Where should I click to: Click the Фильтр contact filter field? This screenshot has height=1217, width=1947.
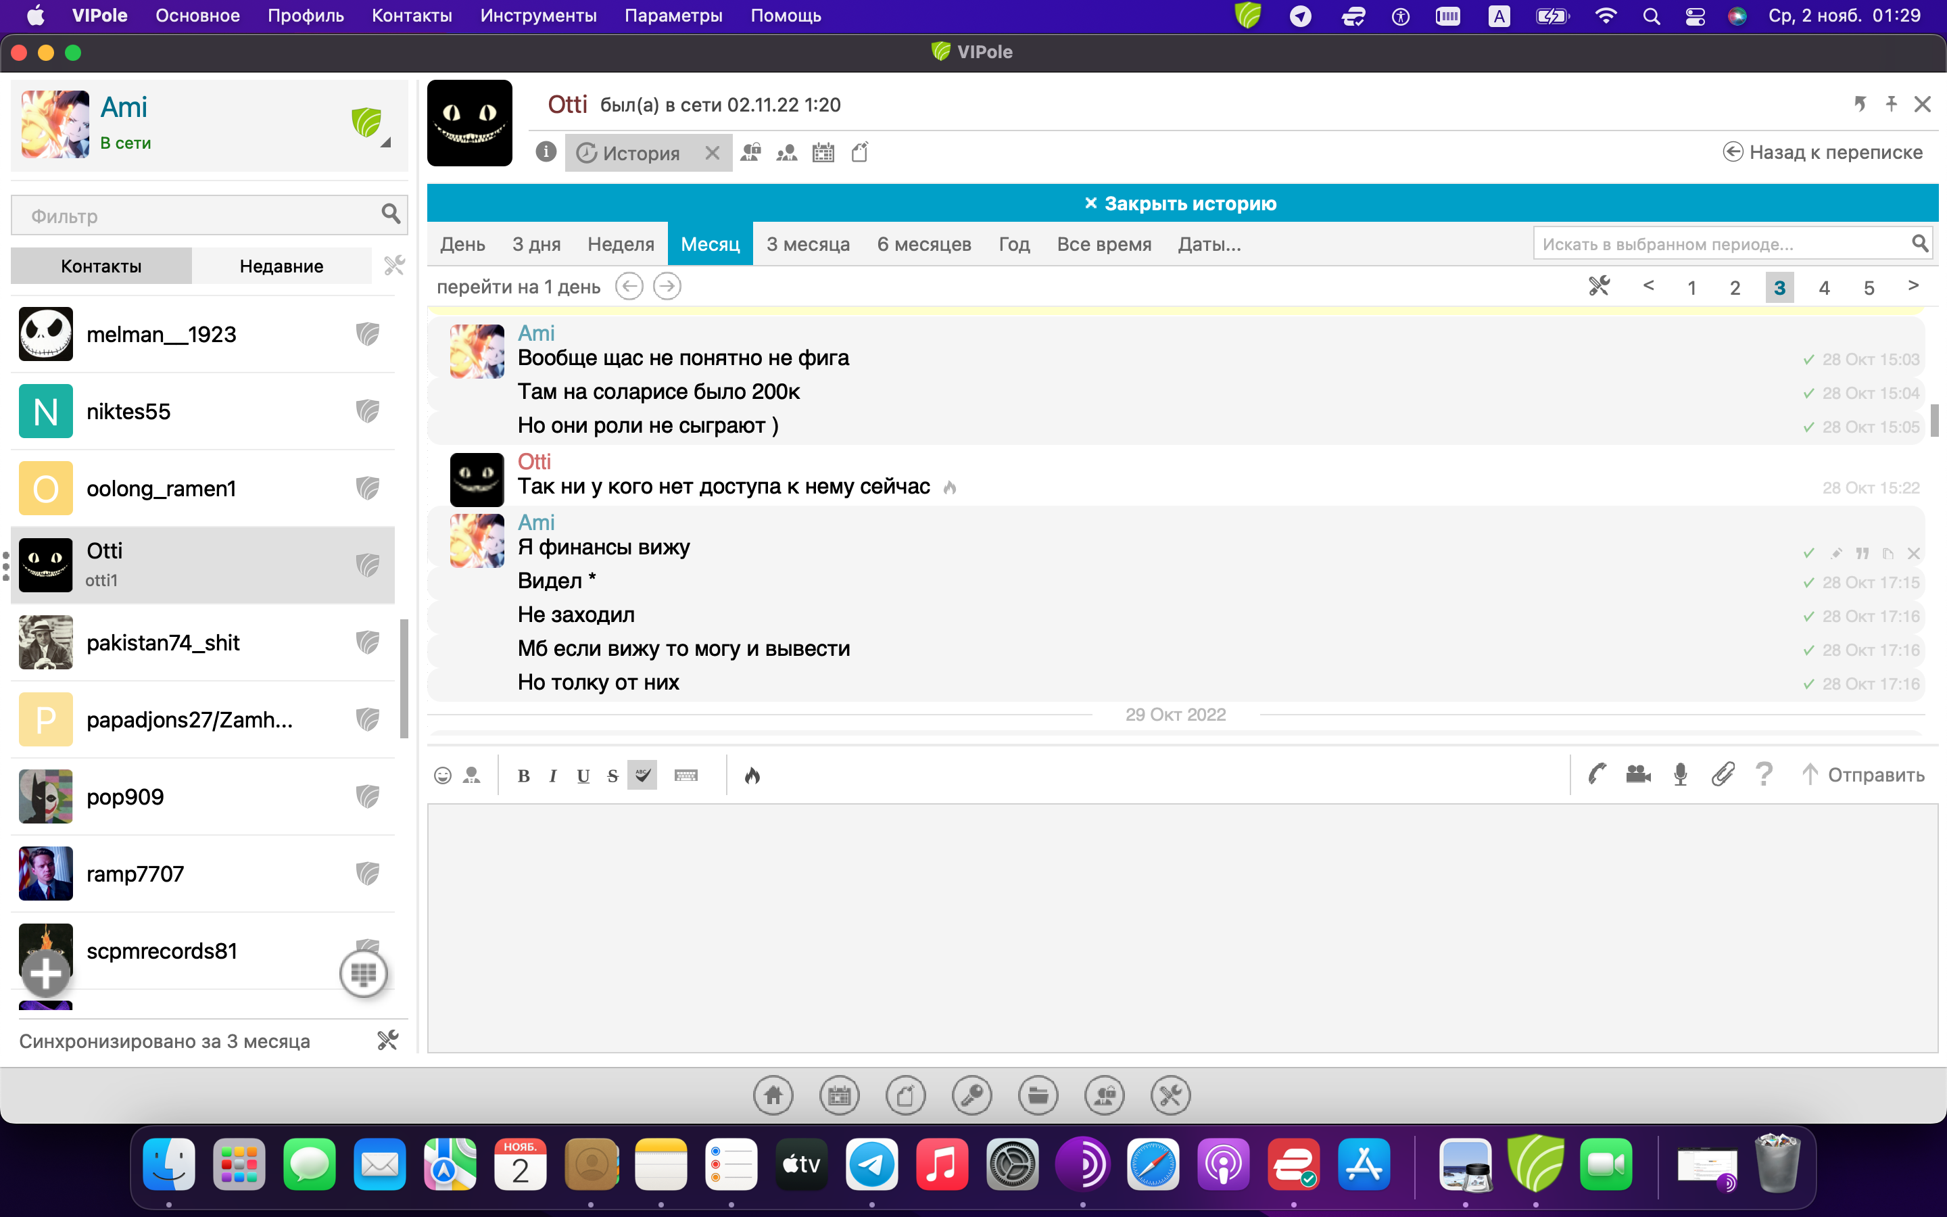coord(209,215)
